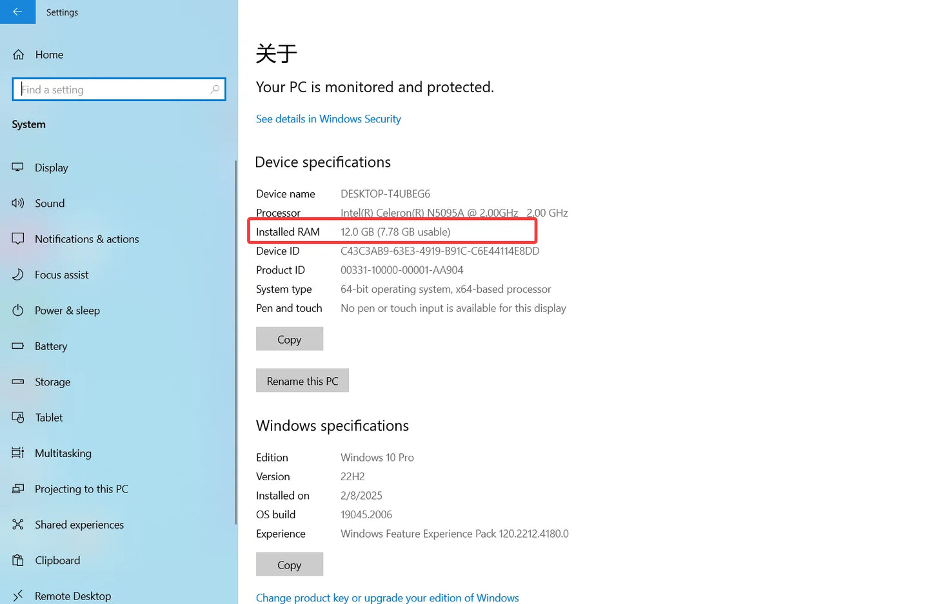Go to Projecting to this PC
Viewport: 932px width, 604px height.
(81, 489)
